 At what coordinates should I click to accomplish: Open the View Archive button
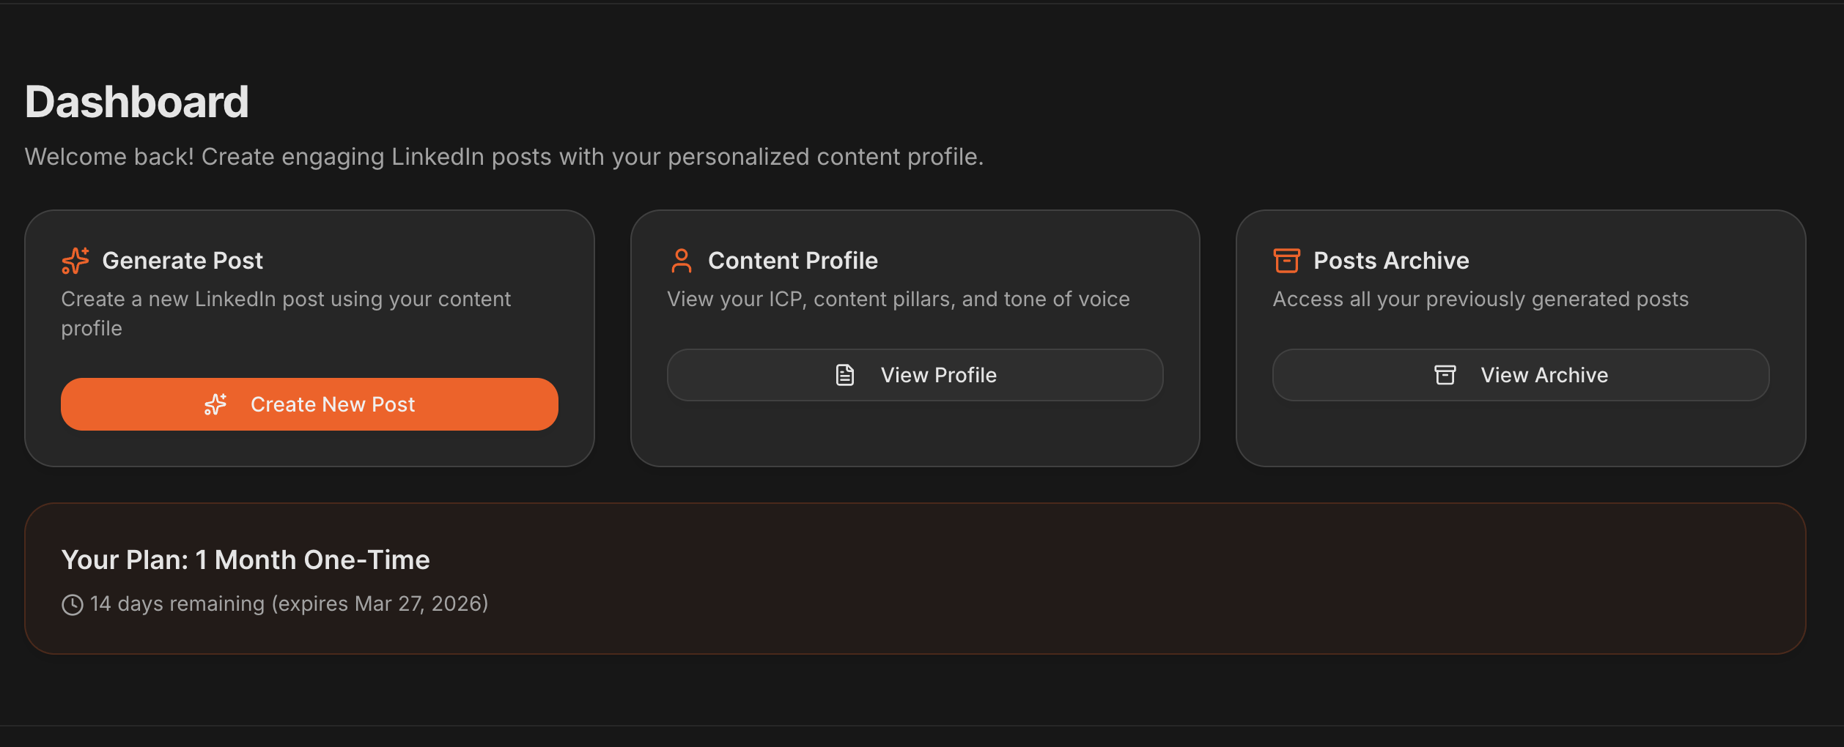1521,375
